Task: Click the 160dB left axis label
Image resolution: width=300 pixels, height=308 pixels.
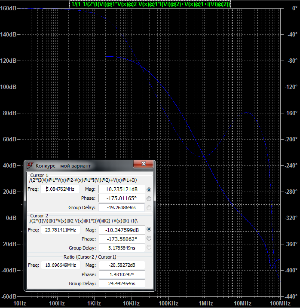Action: tap(8, 8)
